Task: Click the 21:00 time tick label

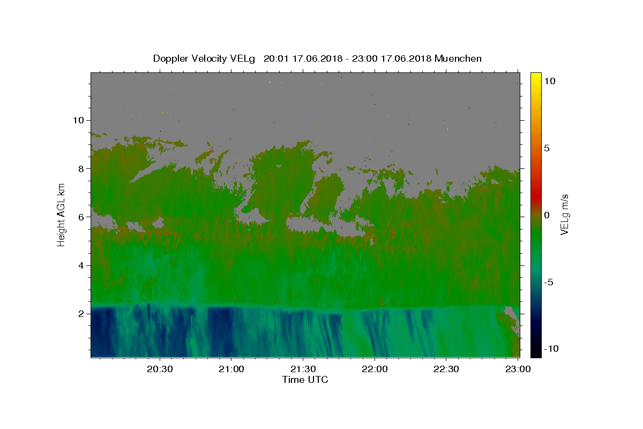Action: tap(231, 369)
